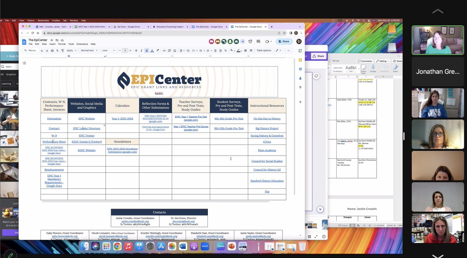Open the Year 1: 2023-2024 calendar link

[123, 118]
